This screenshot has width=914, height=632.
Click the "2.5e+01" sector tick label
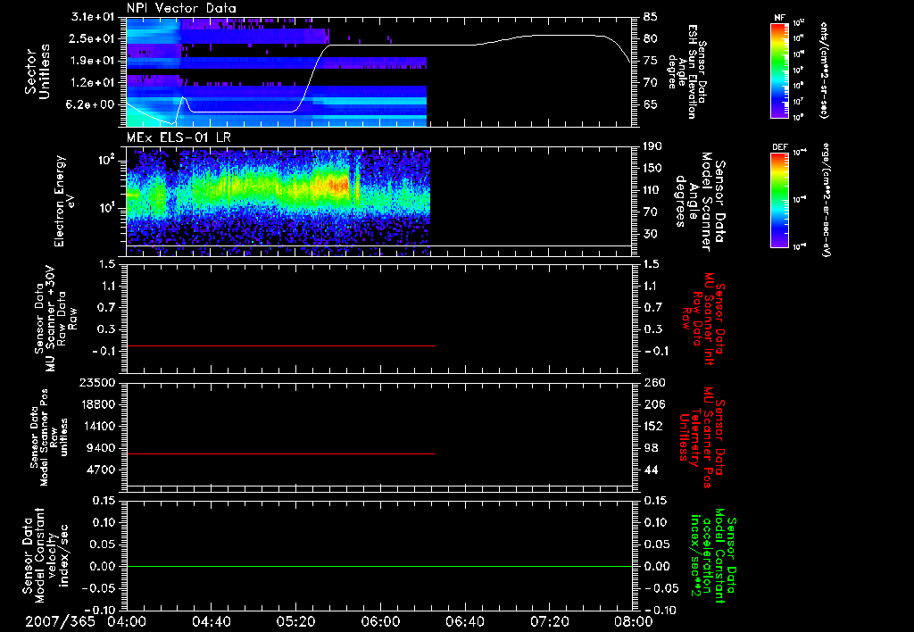tap(93, 38)
